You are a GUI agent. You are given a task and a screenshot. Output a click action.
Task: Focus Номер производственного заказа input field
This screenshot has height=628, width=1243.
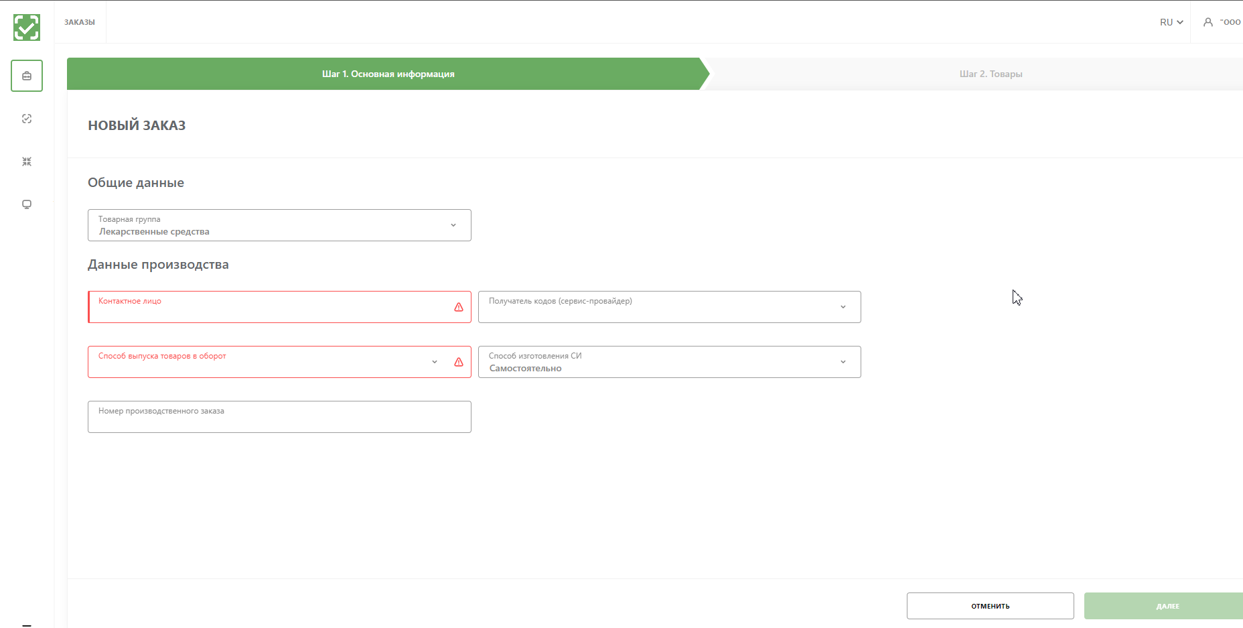279,417
